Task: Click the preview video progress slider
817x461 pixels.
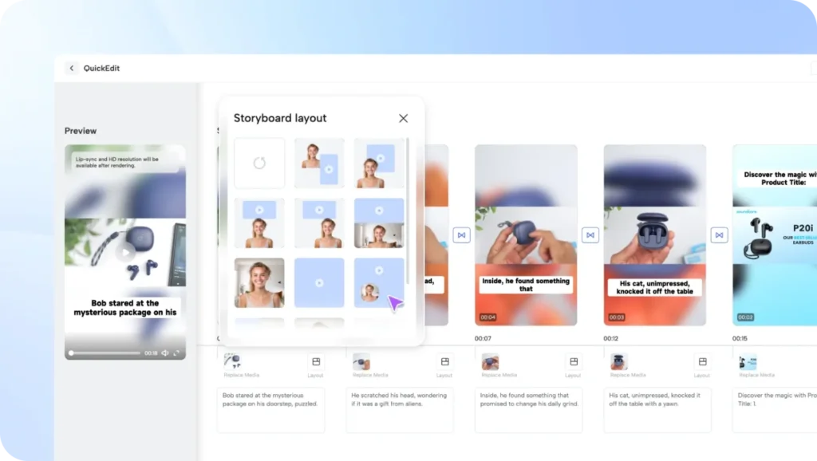Action: 104,353
